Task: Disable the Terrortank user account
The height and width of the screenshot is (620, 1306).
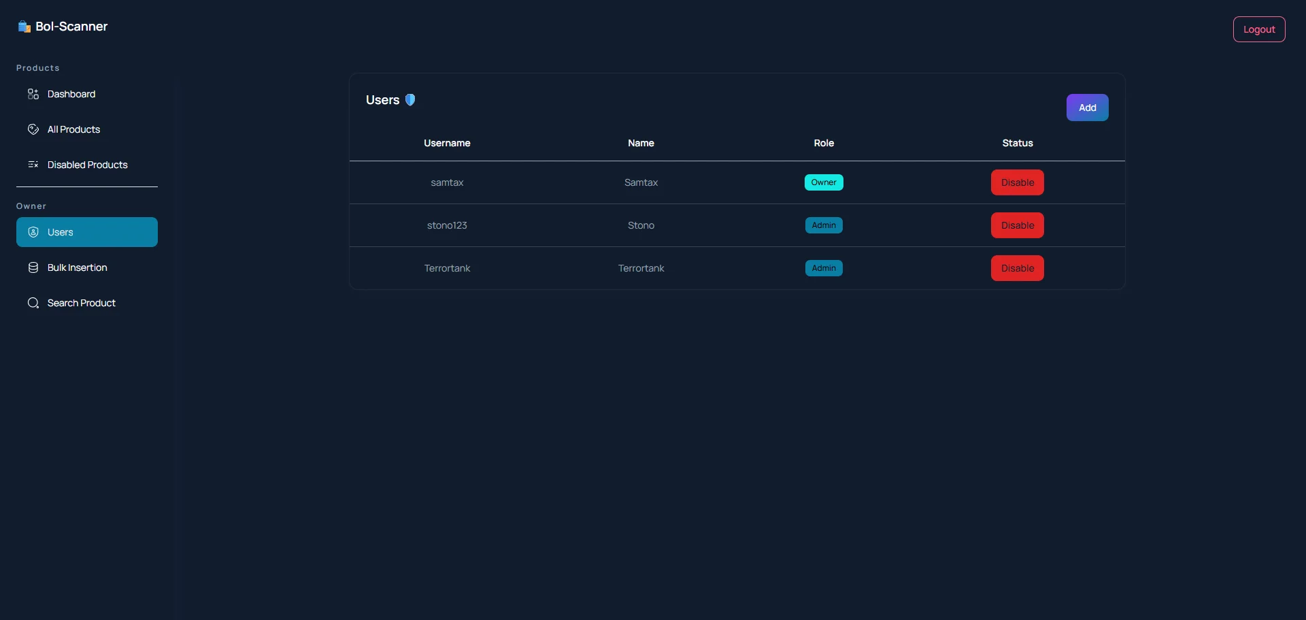Action: tap(1017, 268)
